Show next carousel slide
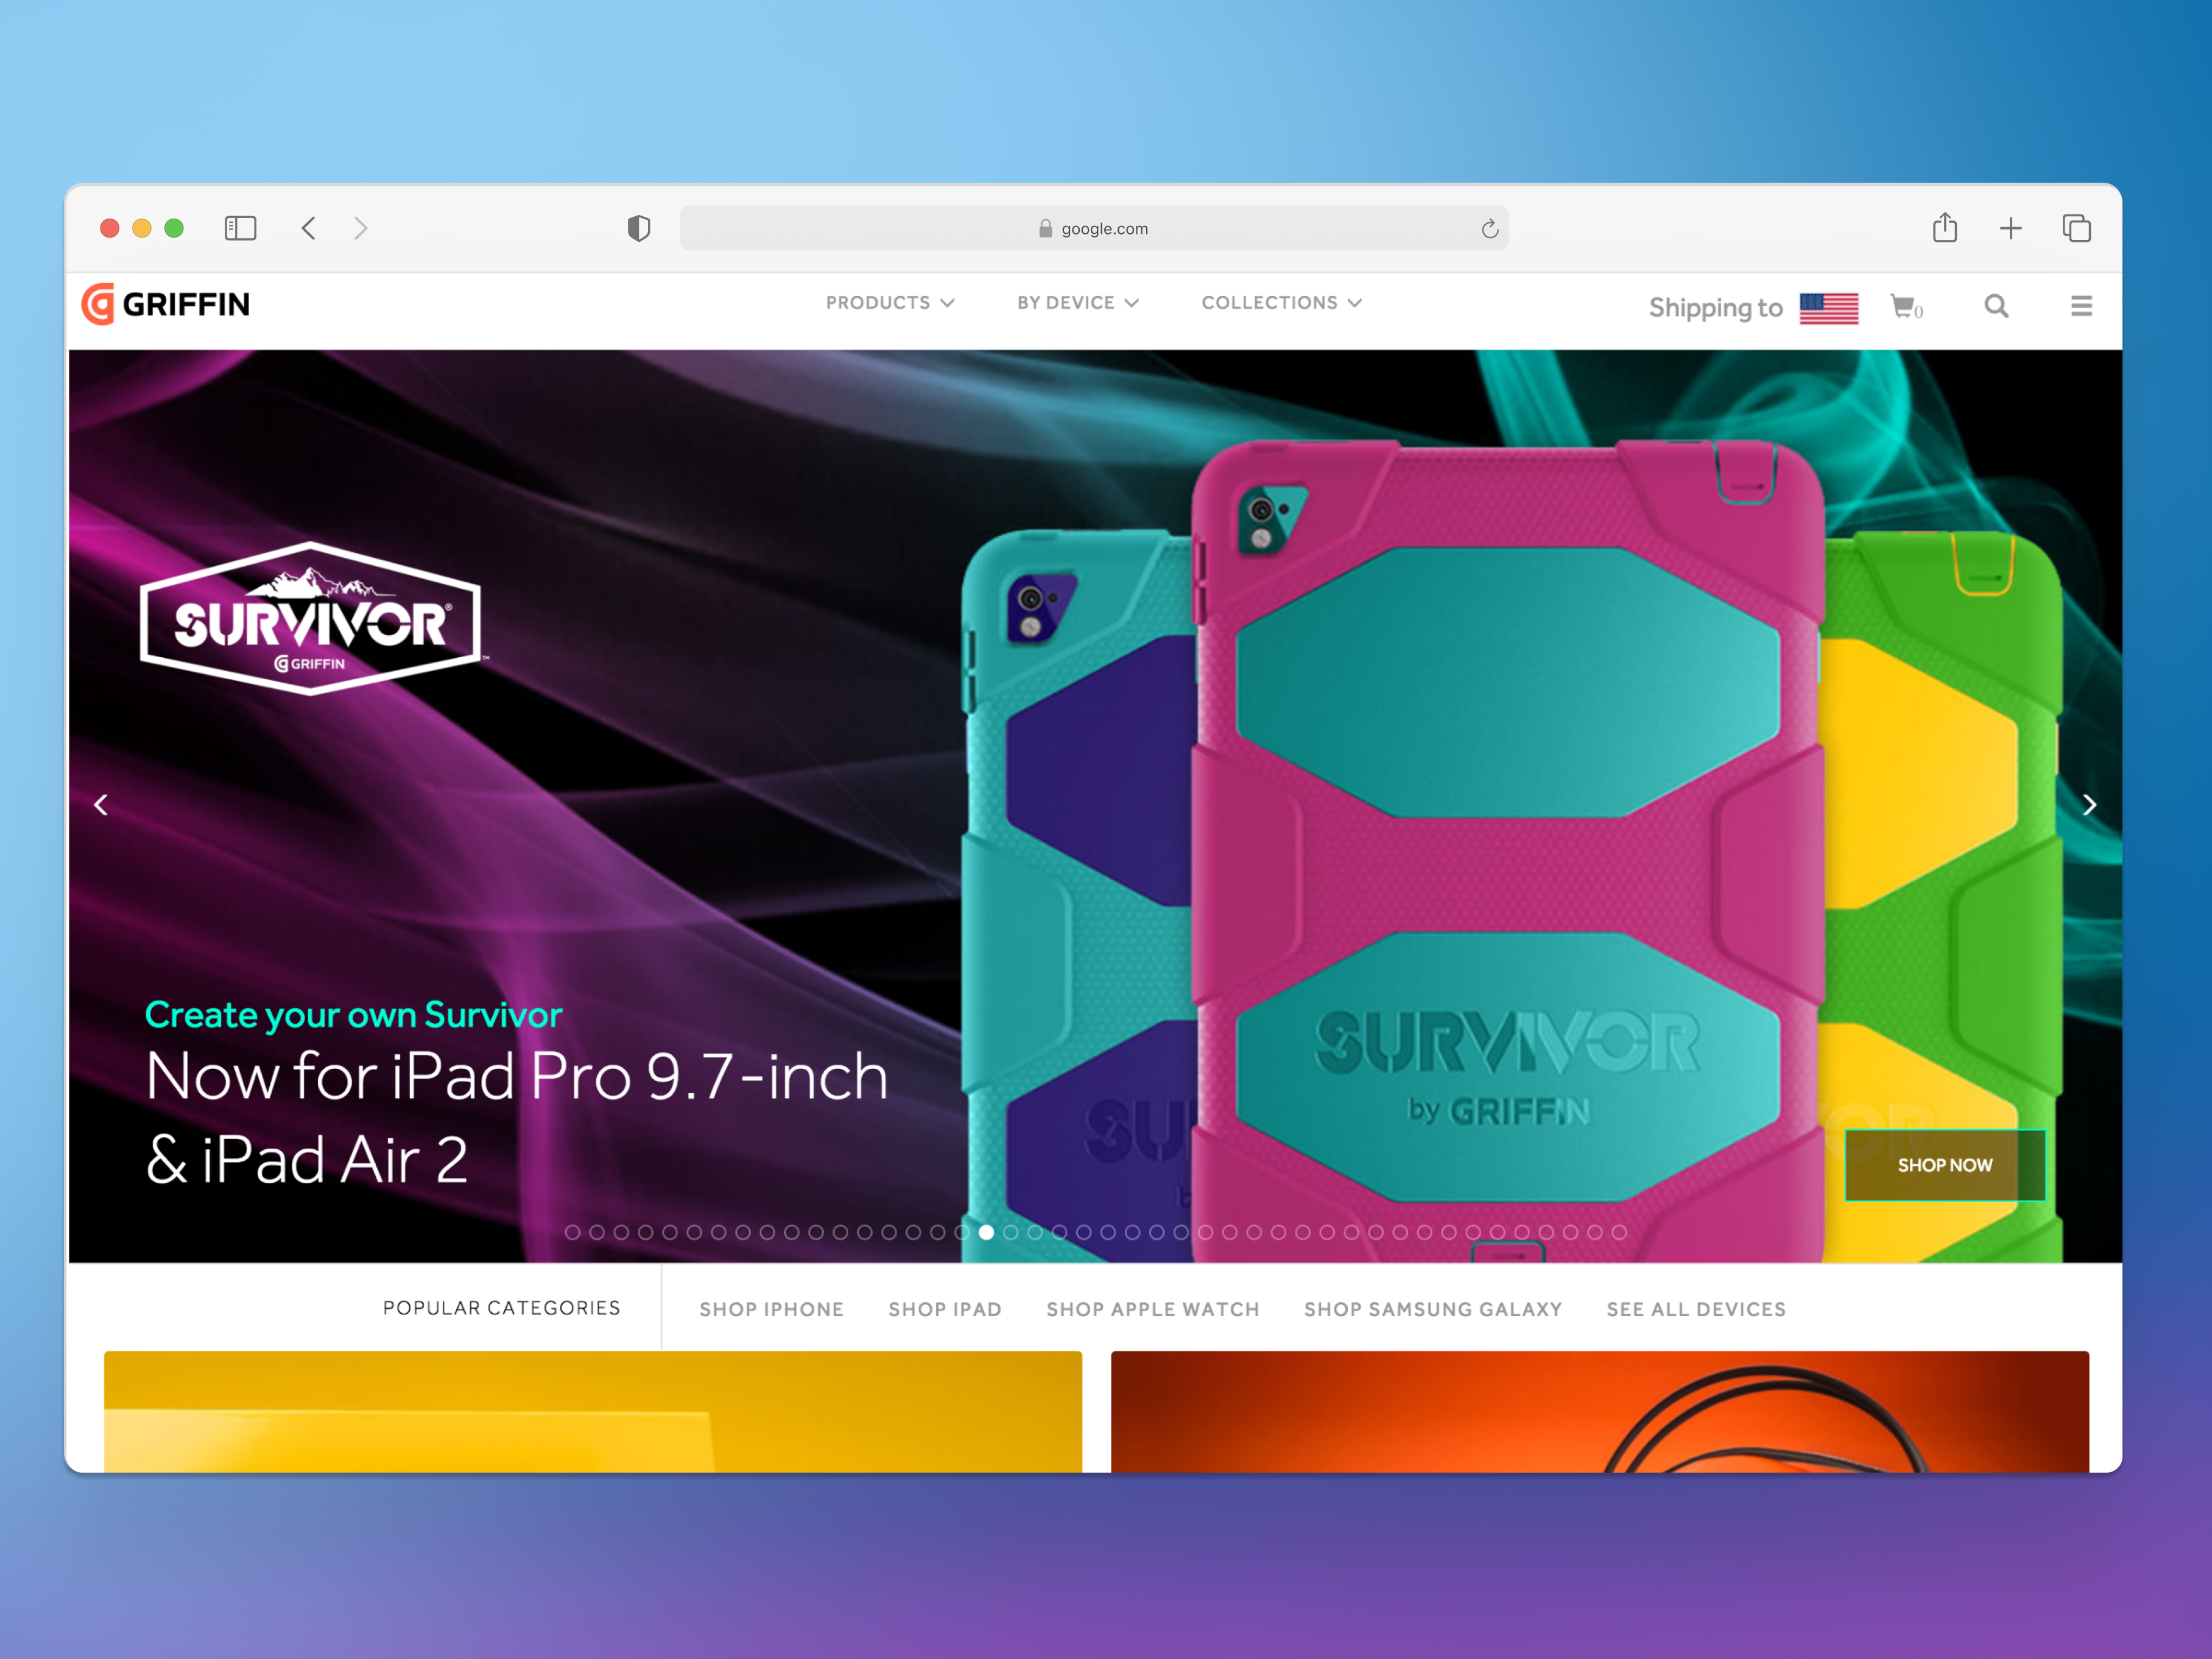This screenshot has width=2212, height=1659. pos(2089,804)
